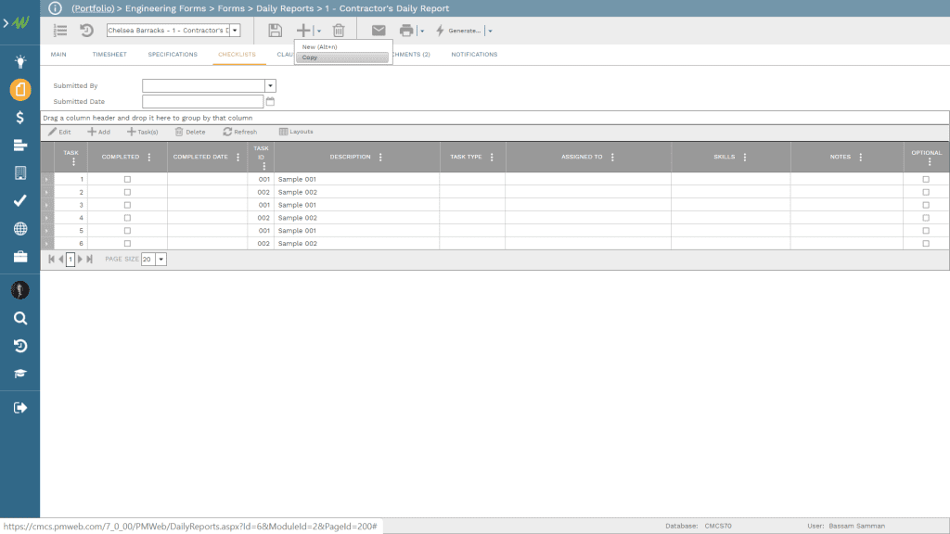950x534 pixels.
Task: Open the checkmark workflow sidebar icon
Action: point(20,200)
